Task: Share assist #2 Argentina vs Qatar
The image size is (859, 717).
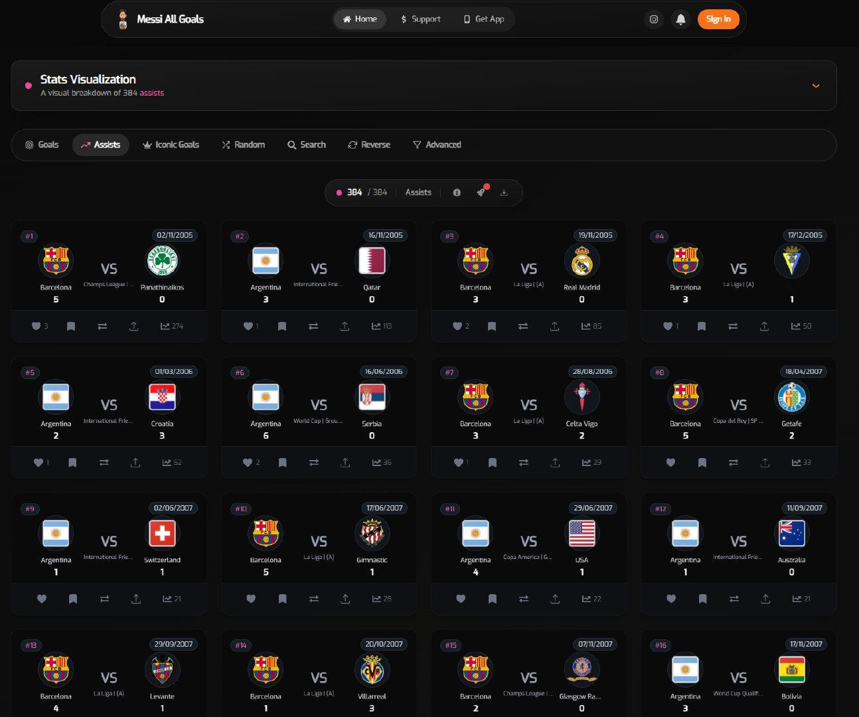Action: [x=345, y=326]
